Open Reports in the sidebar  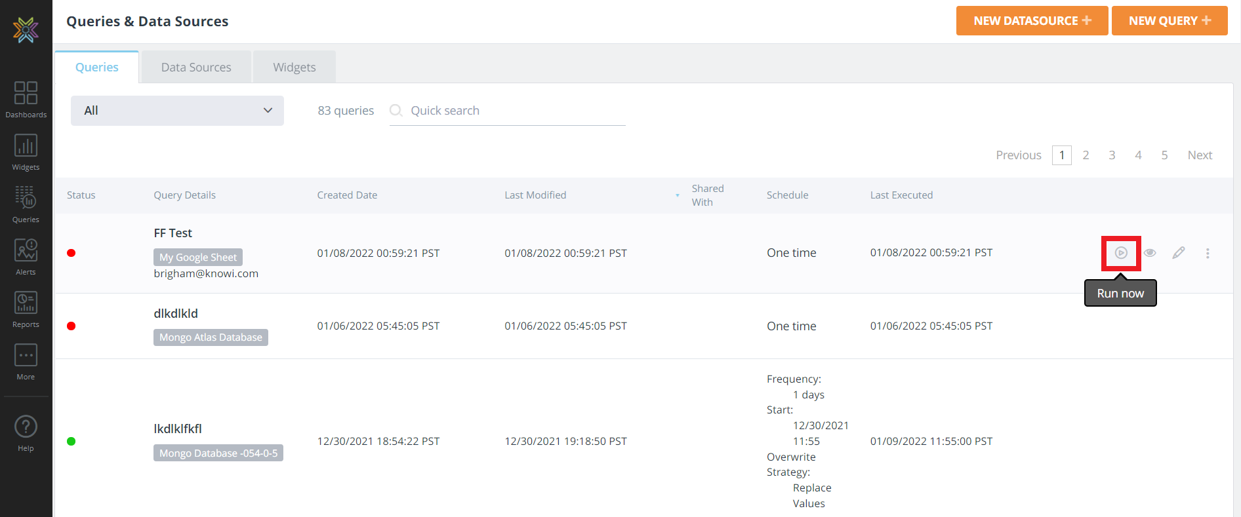tap(26, 309)
